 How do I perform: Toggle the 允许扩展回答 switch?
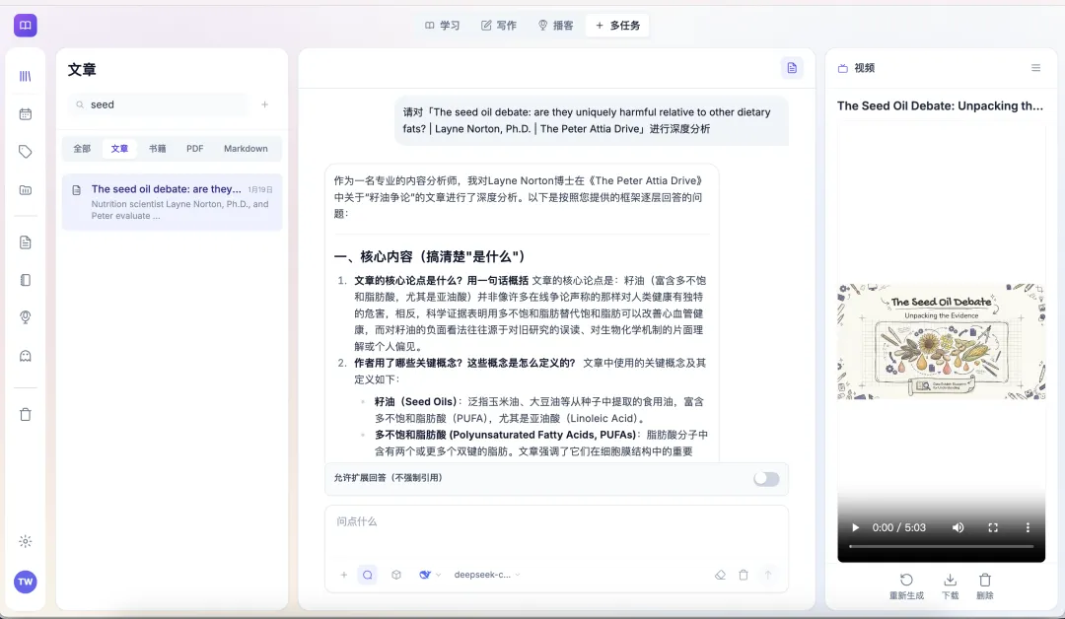766,478
